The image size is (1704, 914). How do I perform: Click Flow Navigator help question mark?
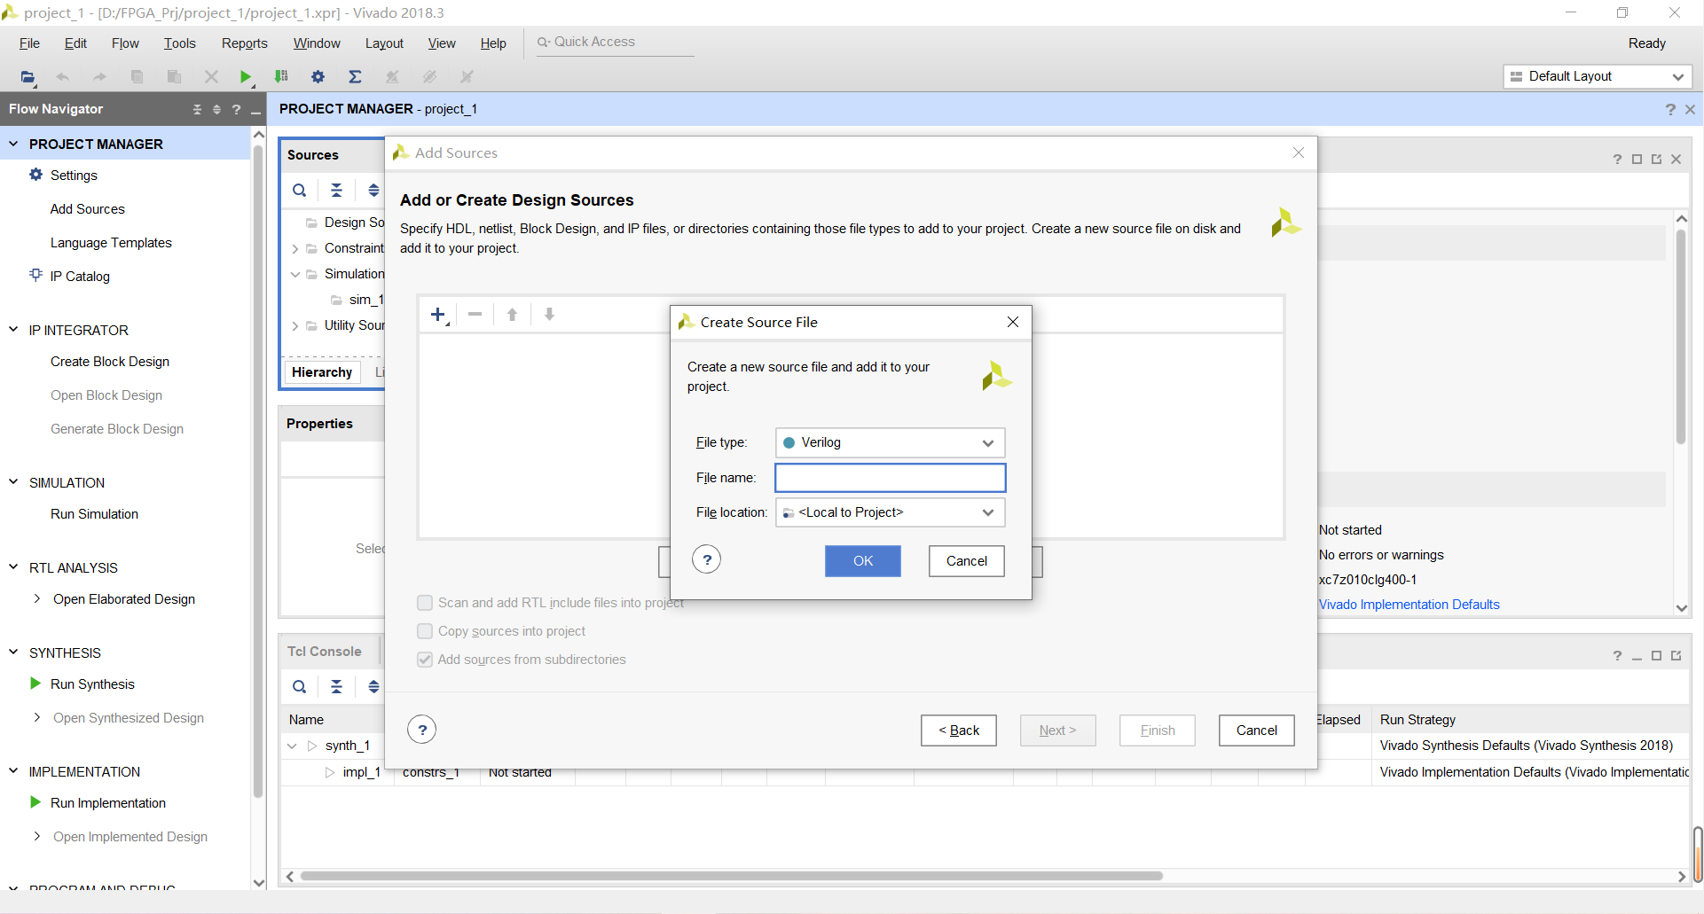236,109
